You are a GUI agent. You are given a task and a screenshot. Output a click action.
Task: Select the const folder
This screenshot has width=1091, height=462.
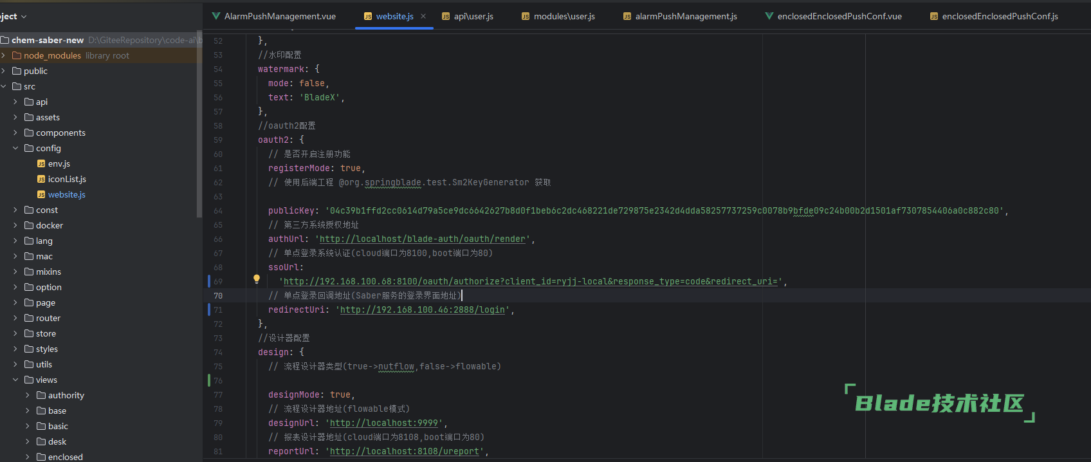(47, 210)
